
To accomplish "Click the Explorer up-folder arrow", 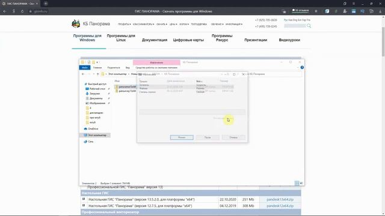I will (97, 74).
